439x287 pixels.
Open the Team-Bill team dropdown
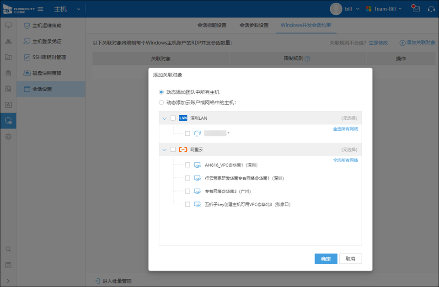(x=384, y=9)
